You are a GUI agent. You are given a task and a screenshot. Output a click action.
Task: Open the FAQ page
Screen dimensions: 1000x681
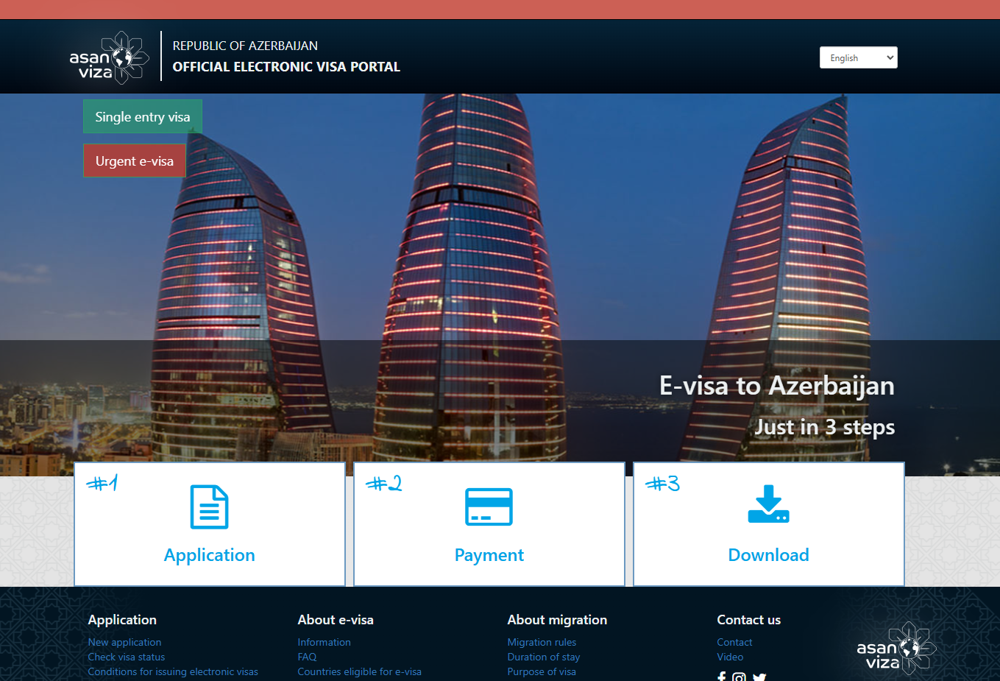tap(307, 657)
